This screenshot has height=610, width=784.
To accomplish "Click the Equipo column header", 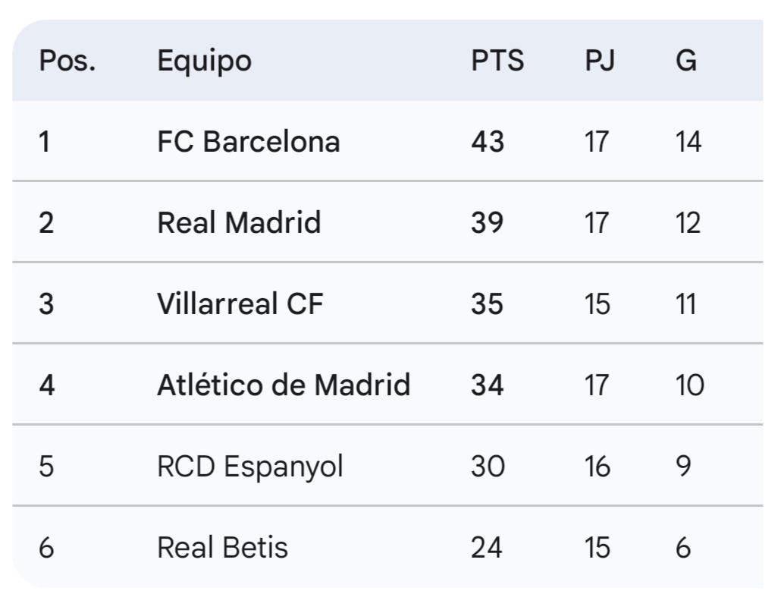I will coord(204,61).
